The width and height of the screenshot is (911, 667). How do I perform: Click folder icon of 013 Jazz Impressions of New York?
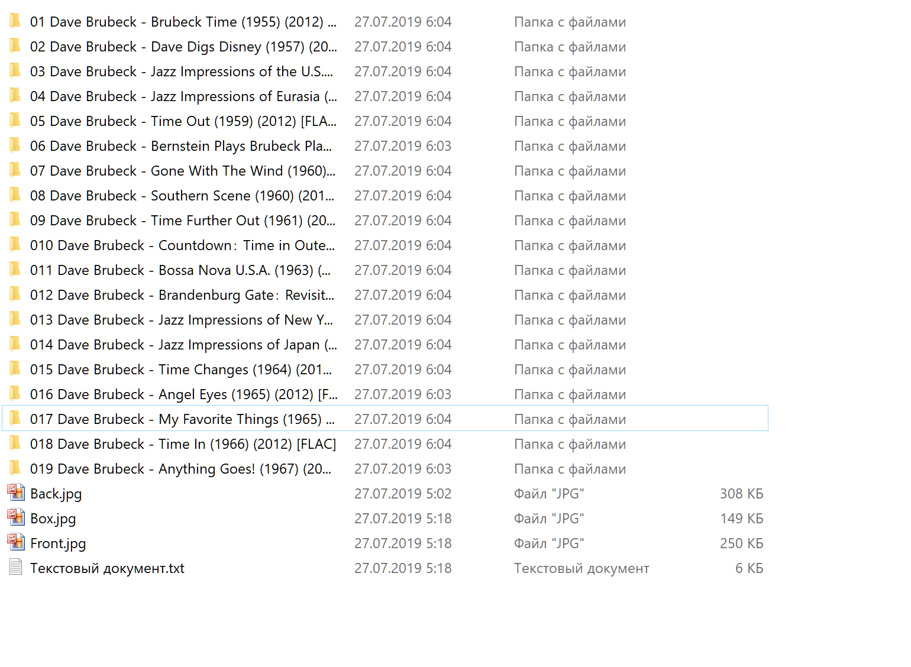tap(15, 320)
